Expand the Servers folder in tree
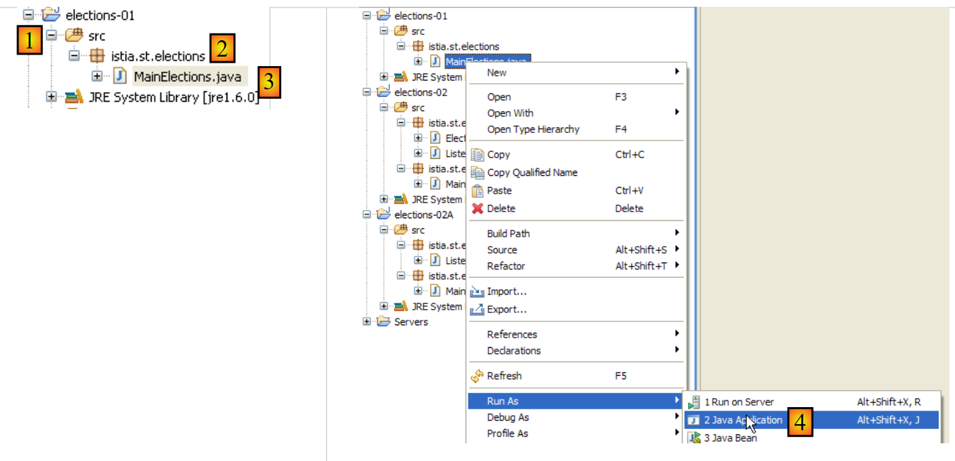955x461 pixels. (367, 322)
